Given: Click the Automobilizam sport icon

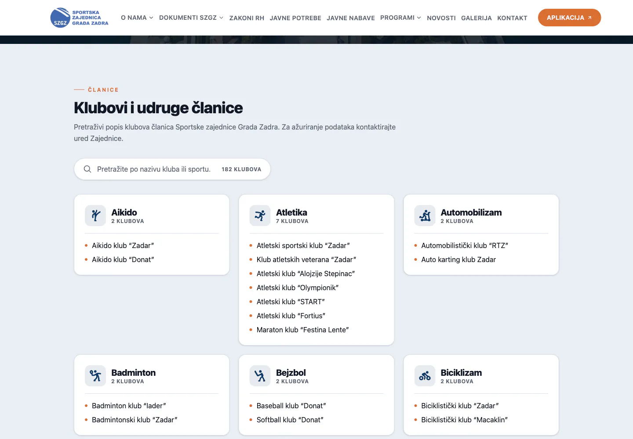Looking at the screenshot, I should pos(425,216).
